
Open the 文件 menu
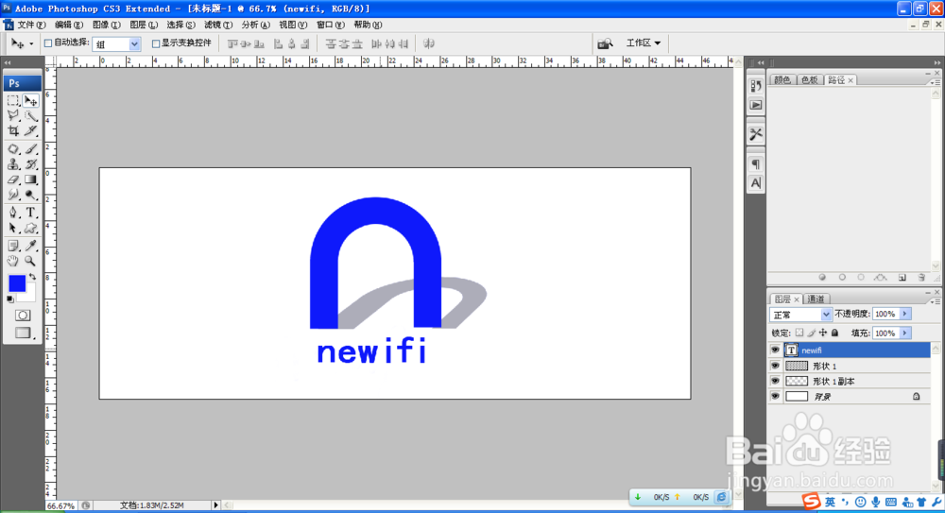[31, 25]
